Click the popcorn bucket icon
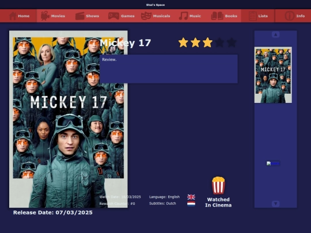311x233 pixels. (218, 185)
